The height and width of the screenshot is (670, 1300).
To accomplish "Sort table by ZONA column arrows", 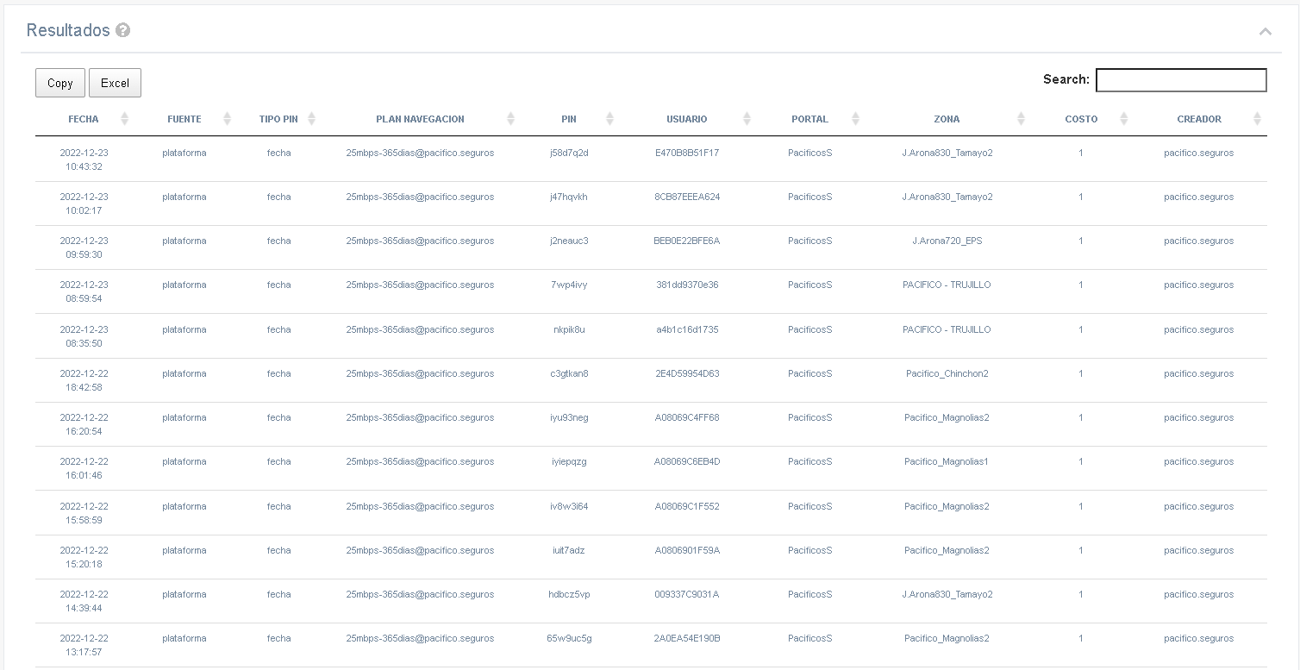I will pos(1021,119).
